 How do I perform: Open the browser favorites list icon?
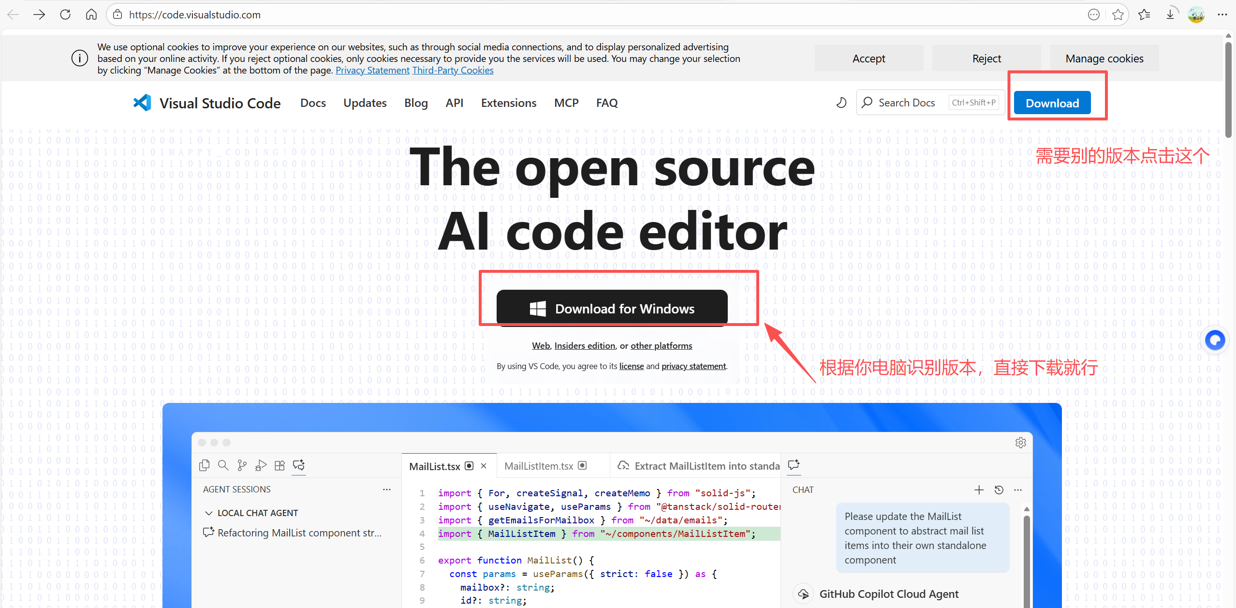pyautogui.click(x=1144, y=15)
